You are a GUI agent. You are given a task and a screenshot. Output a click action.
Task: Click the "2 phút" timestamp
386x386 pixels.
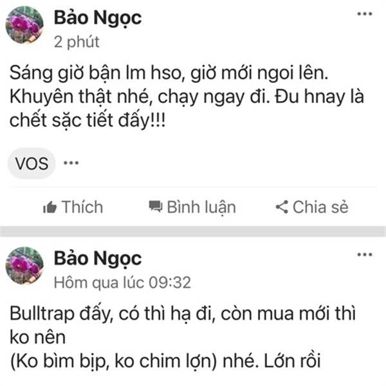point(77,42)
